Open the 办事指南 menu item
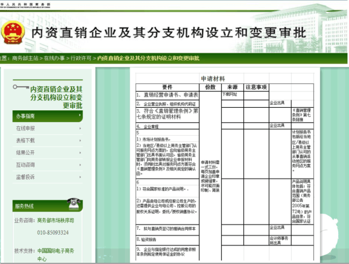Screen dimensions: 349x264 [x=48, y=116]
